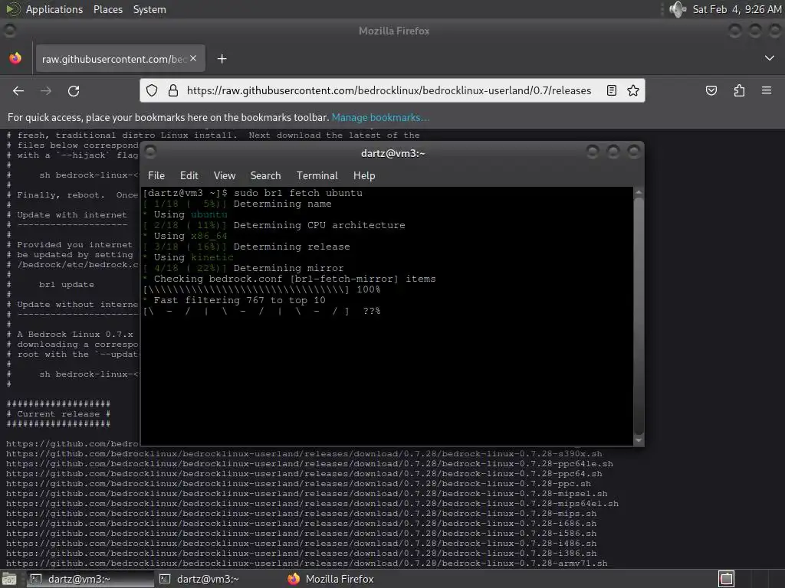Click MATE logo icon in top panel

(12, 9)
